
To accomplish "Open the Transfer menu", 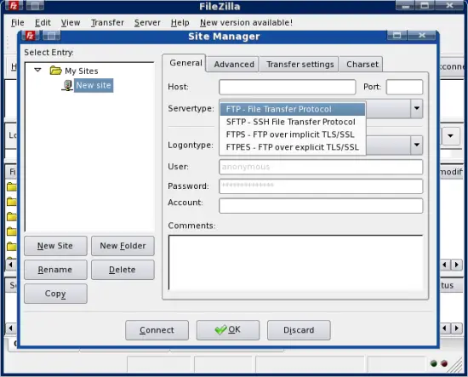I will pyautogui.click(x=107, y=23).
